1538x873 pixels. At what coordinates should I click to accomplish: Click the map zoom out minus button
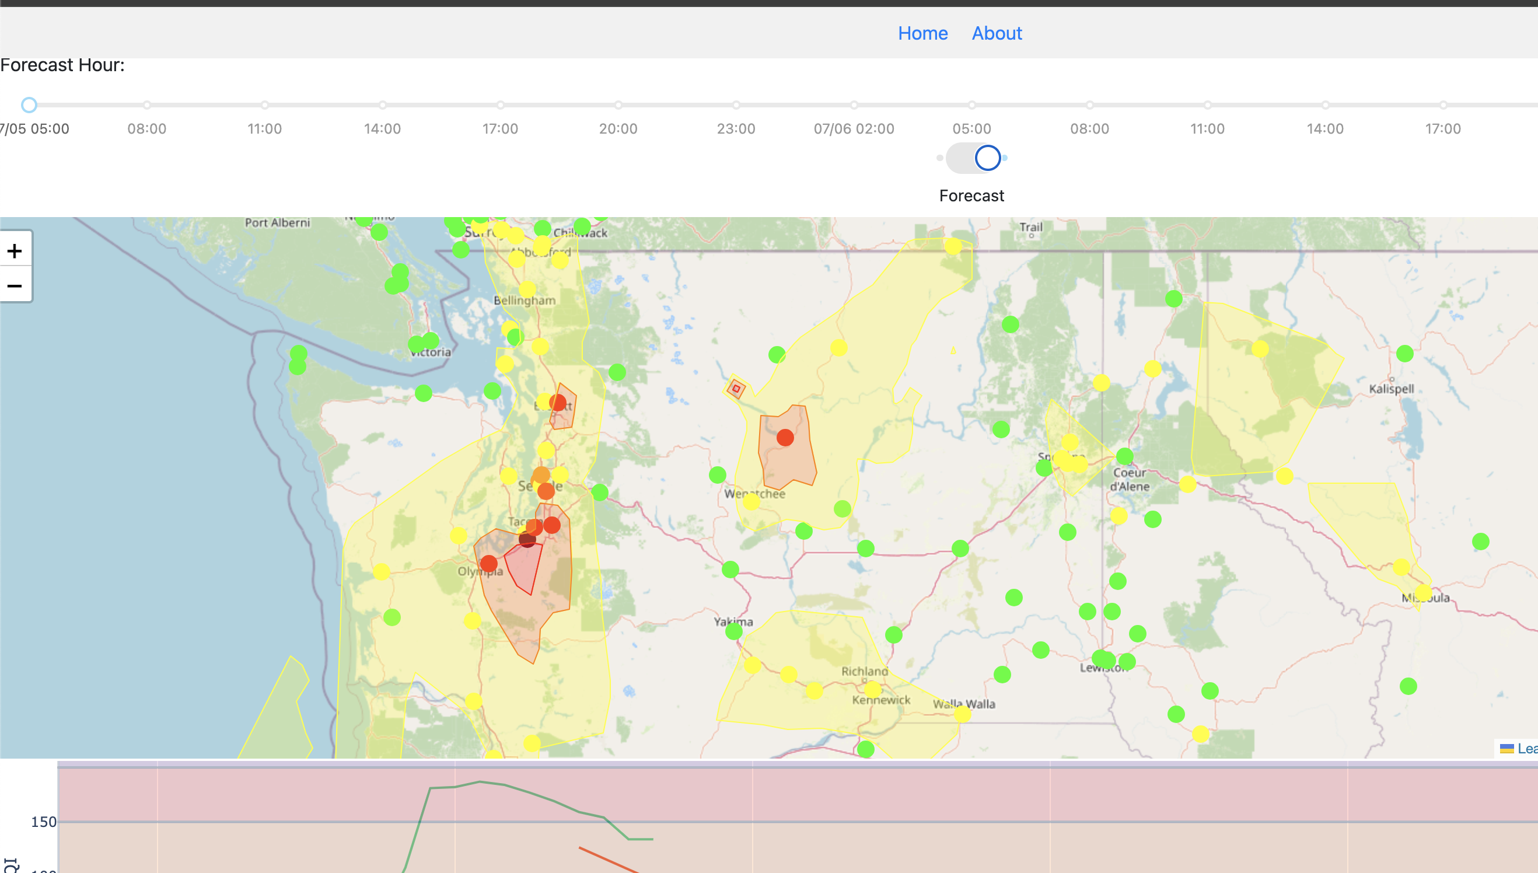15,285
